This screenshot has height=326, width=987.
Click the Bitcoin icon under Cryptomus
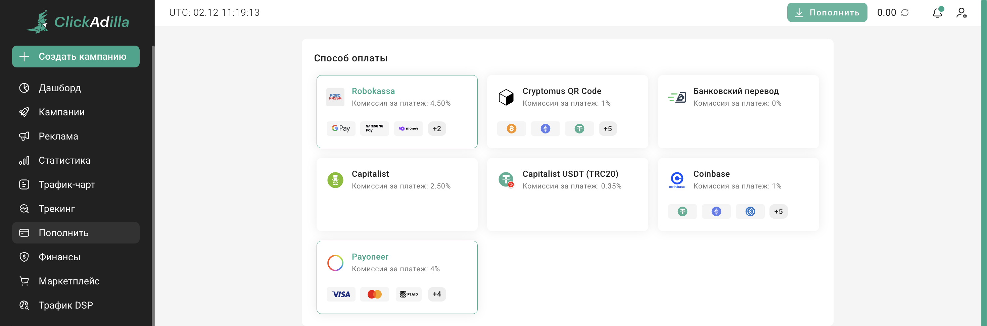[x=511, y=128]
